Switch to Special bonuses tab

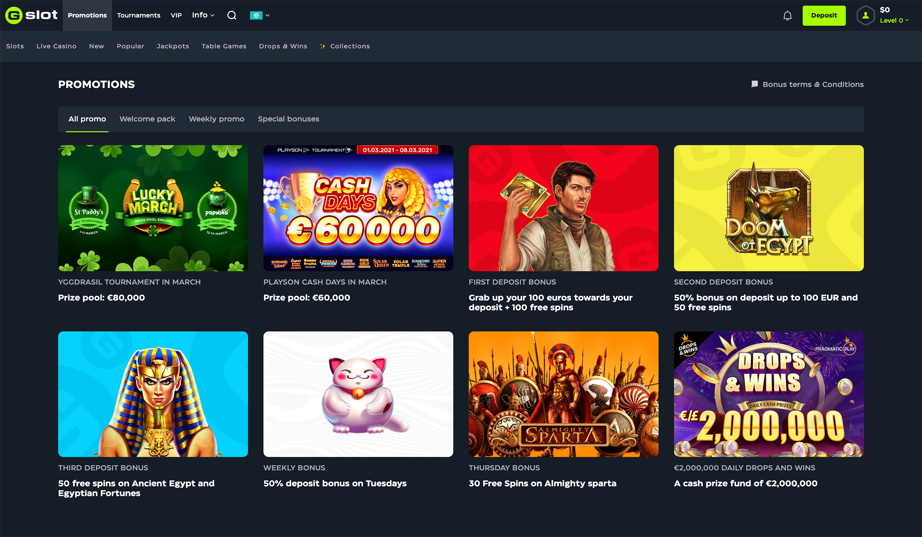pos(288,119)
